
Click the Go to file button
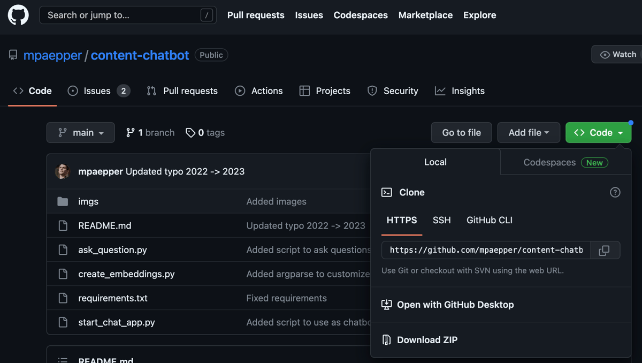(x=462, y=133)
